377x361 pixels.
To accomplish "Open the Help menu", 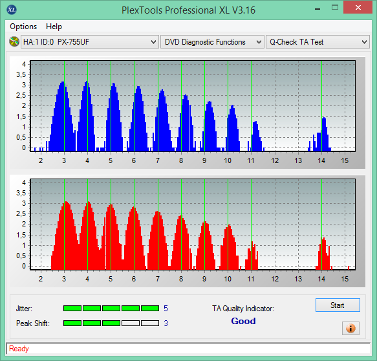I will pyautogui.click(x=54, y=27).
